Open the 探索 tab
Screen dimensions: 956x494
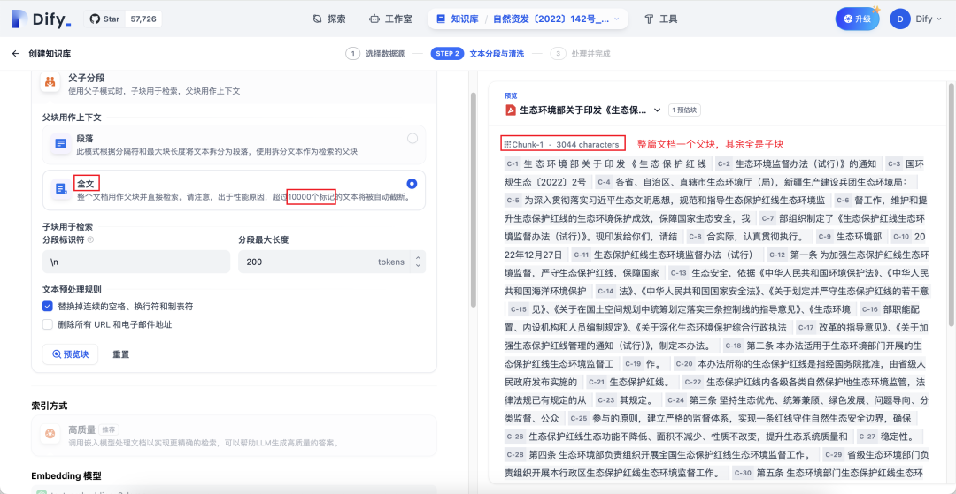click(x=329, y=19)
